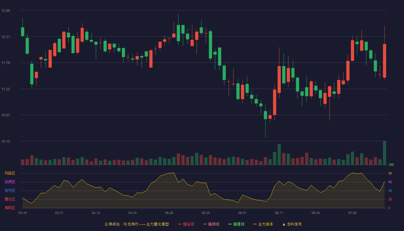404x231 pixels.
Task: Click the 10.67 price axis label
Action: (x=5, y=115)
